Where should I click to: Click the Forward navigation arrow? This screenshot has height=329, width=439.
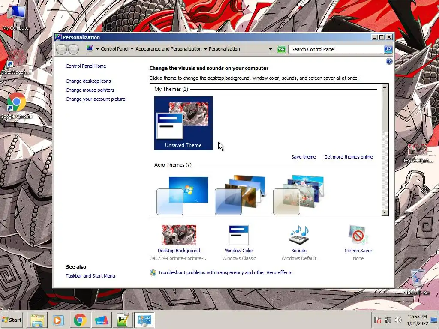(73, 49)
